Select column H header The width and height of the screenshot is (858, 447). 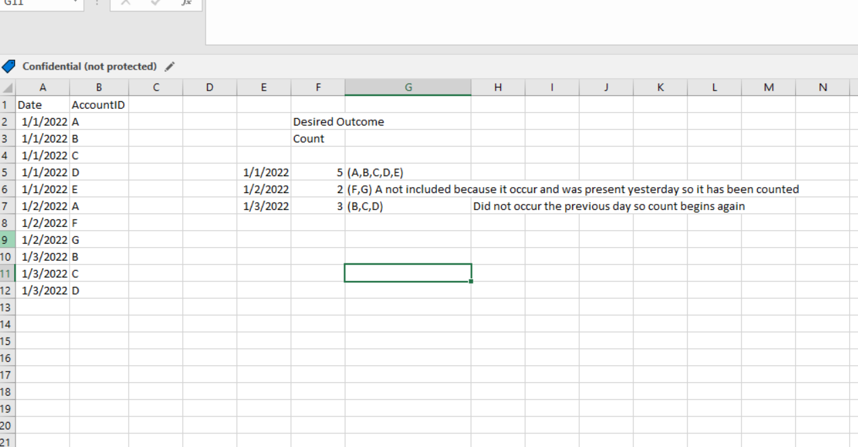(498, 87)
